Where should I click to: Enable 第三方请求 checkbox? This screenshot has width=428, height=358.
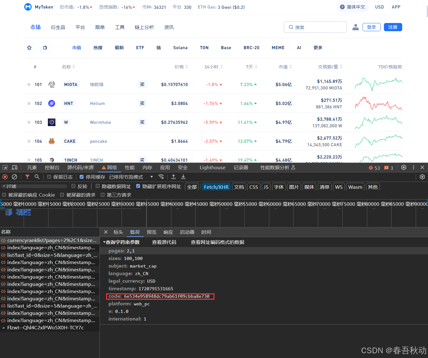coord(103,195)
